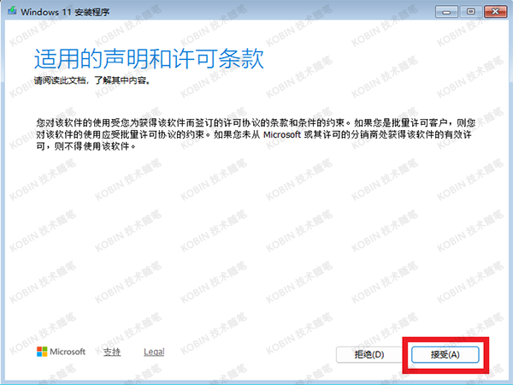The width and height of the screenshot is (513, 385).
Task: Open the 支持 support link
Action: pyautogui.click(x=112, y=352)
